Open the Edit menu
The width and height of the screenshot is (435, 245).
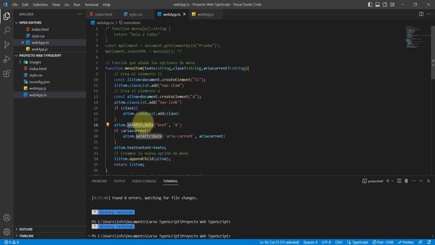[25, 5]
